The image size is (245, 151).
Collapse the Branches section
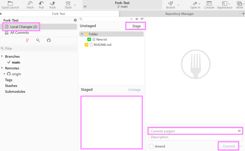click(x=2, y=56)
